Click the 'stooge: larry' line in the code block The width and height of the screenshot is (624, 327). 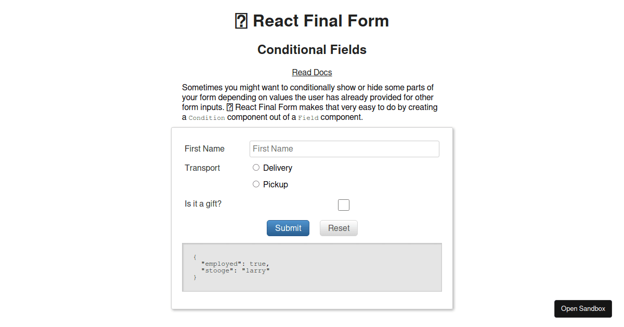[x=235, y=270]
